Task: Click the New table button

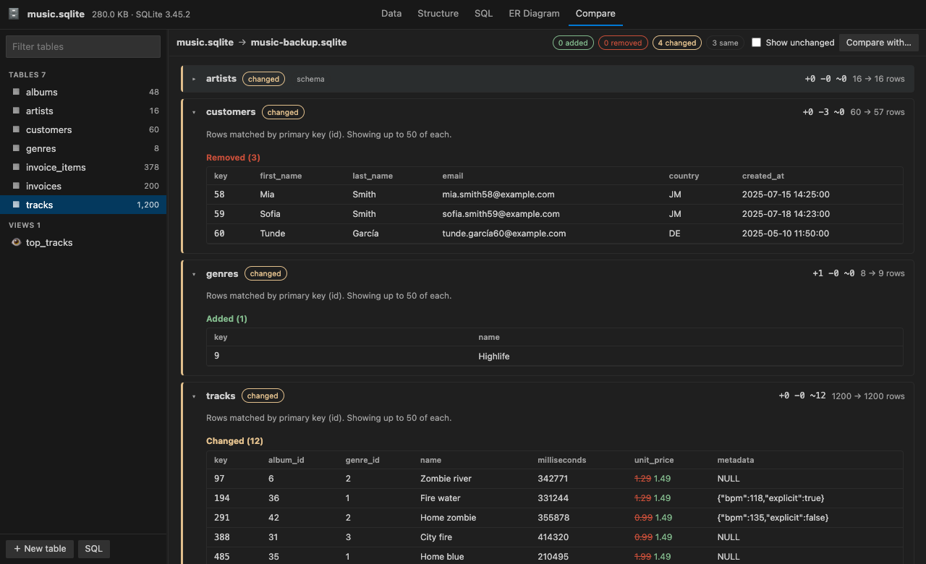Action: [x=40, y=549]
